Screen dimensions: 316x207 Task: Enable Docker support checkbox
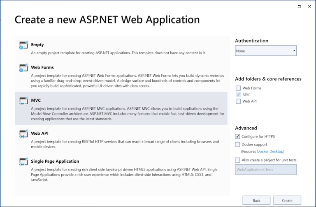[238, 145]
